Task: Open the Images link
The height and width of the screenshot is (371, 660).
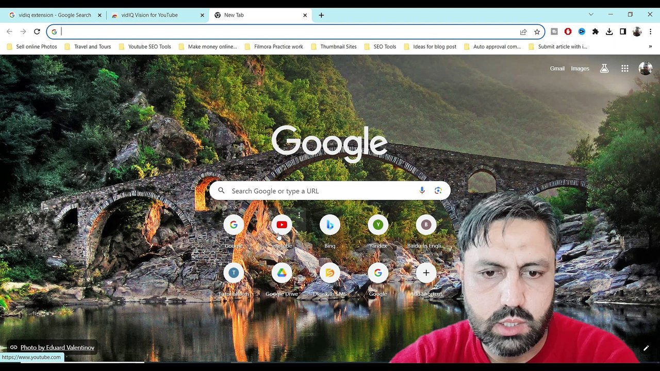Action: (580, 69)
